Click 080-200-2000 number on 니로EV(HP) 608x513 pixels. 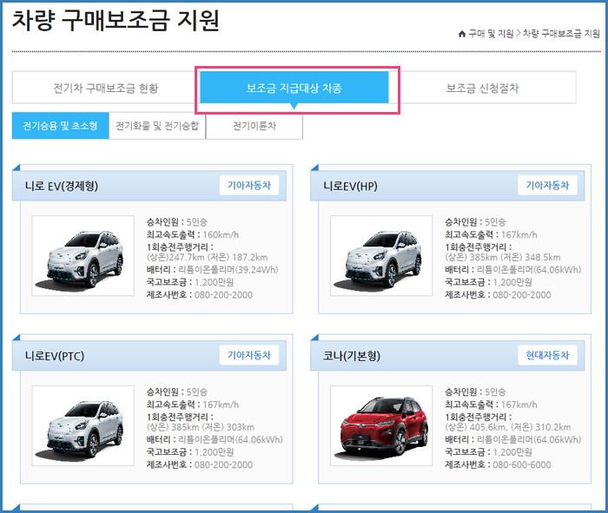[x=521, y=295]
